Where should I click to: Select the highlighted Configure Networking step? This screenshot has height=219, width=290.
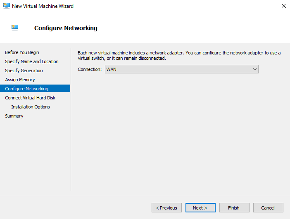[x=26, y=89]
